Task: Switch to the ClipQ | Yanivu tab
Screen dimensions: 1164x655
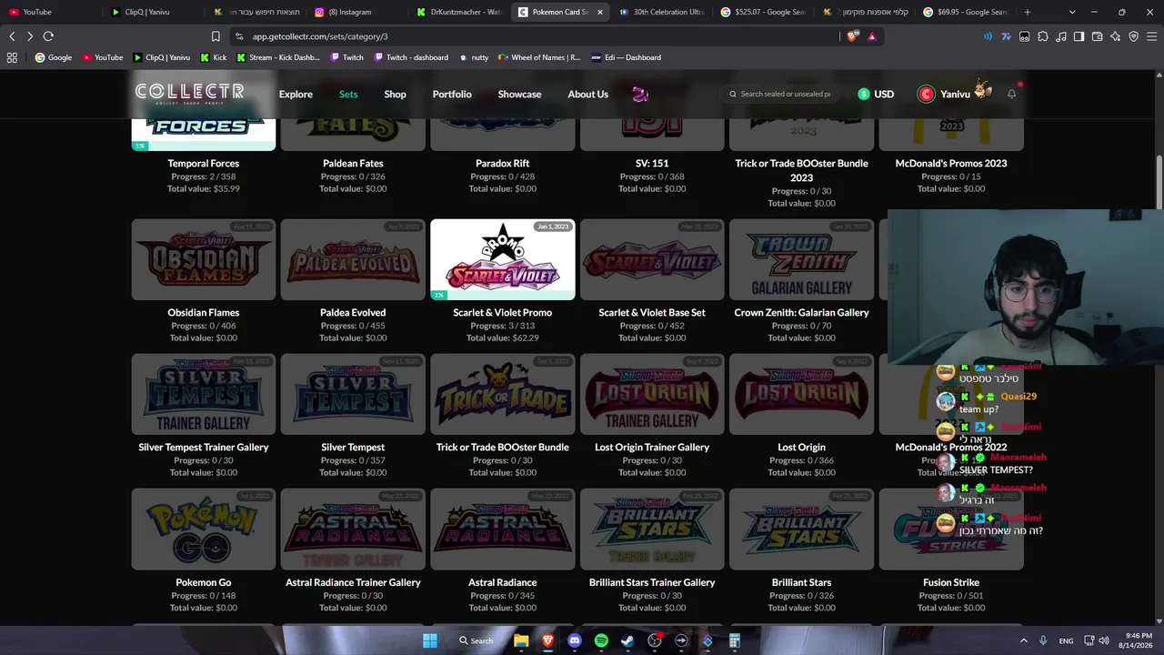Action: (153, 12)
